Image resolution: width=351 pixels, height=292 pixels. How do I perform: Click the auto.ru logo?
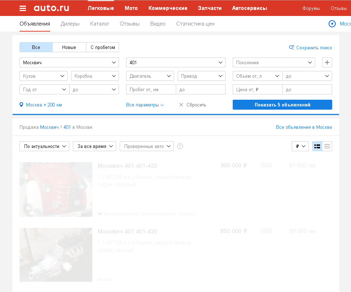(x=51, y=8)
